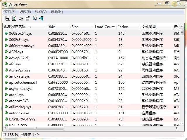
Task: Sort by the 驱动程序名称 column header
Action: pyautogui.click(x=18, y=27)
